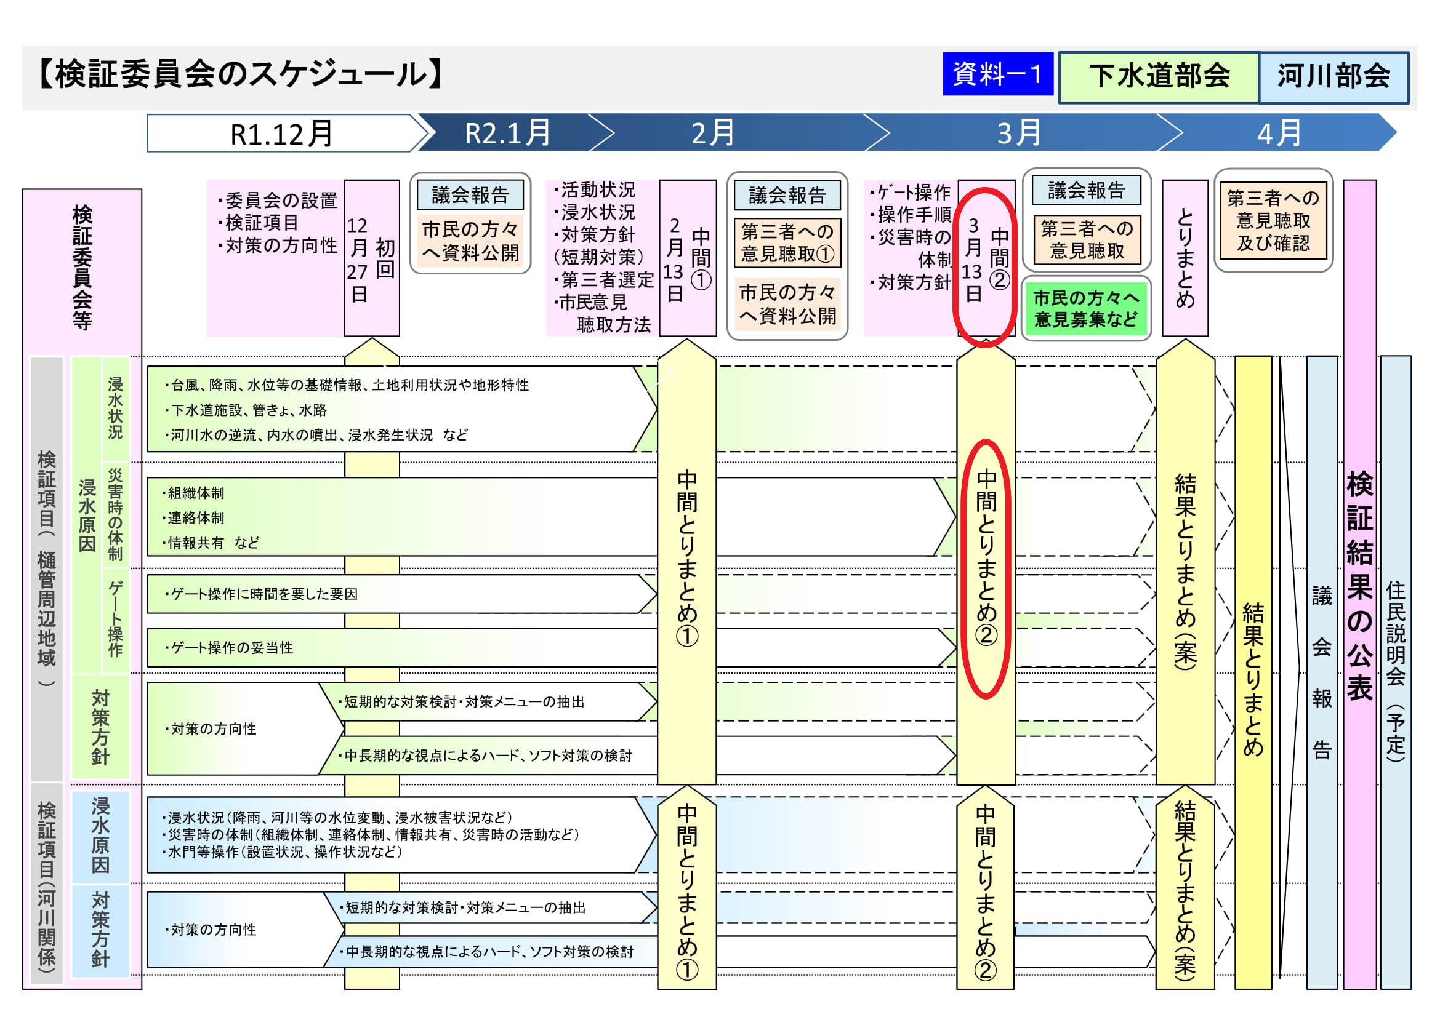Click 中間とりまとめ① bar in 河川関係 section
The height and width of the screenshot is (1017, 1440).
click(x=687, y=888)
